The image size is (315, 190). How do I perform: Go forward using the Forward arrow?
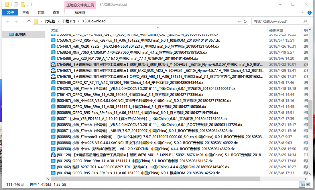click(x=16, y=21)
